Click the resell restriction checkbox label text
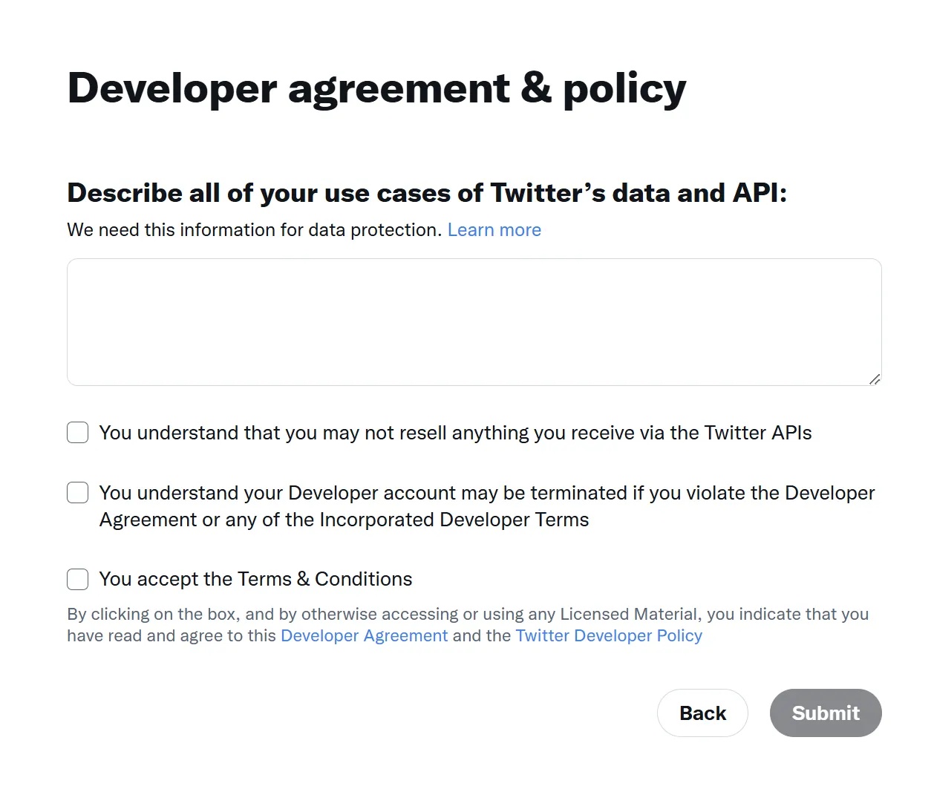Screen dimensions: 934x792 [x=455, y=433]
